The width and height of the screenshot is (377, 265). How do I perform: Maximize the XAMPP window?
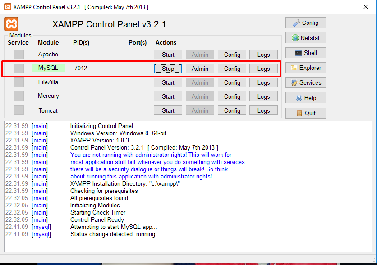coord(345,7)
